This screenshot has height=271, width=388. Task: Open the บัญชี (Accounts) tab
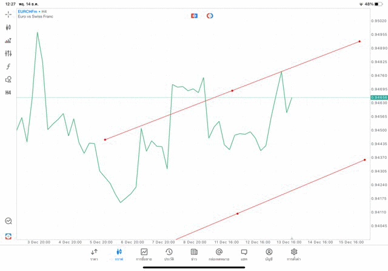(269, 255)
